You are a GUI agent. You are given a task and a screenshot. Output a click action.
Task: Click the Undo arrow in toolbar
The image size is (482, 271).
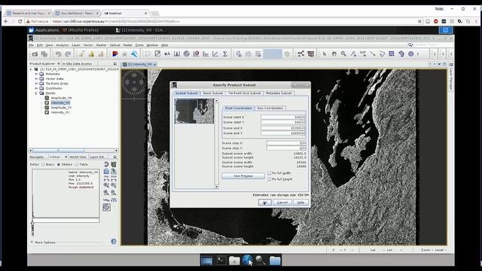58,54
